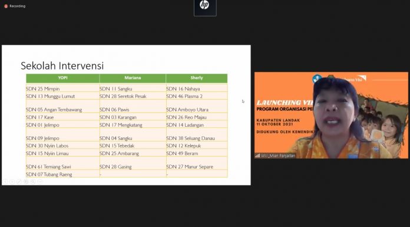Viewport: 410px width, 227px height.
Task: Select the speaker video tile
Action: click(x=331, y=115)
